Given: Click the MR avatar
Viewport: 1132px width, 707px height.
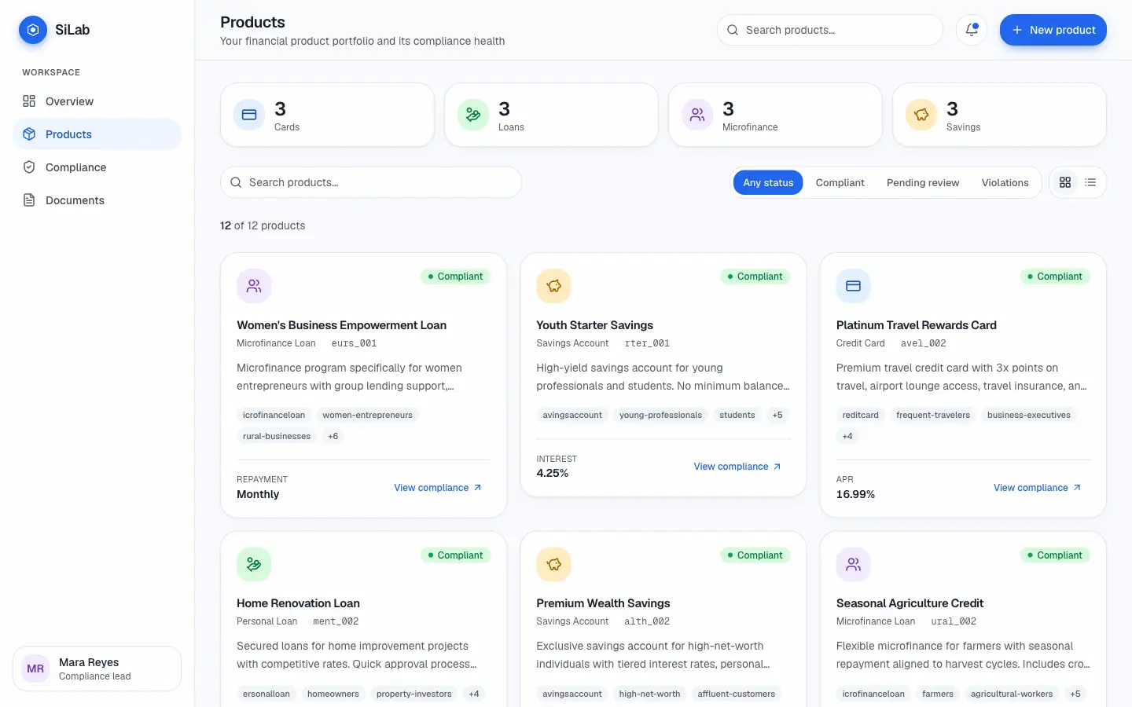Looking at the screenshot, I should pyautogui.click(x=35, y=669).
